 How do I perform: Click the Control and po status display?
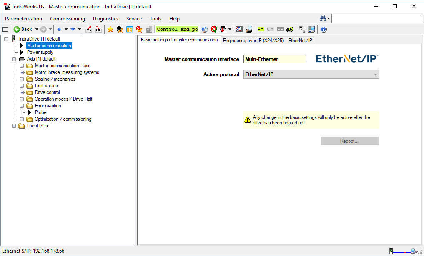[x=177, y=29]
